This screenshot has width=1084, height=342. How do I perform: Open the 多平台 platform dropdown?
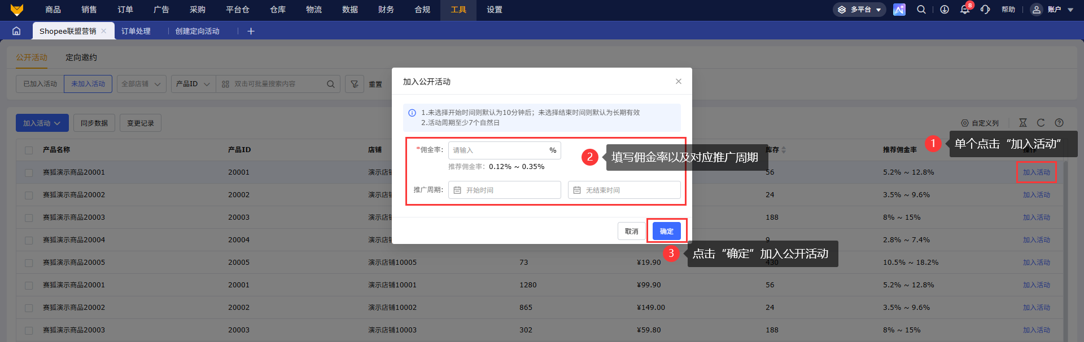pyautogui.click(x=859, y=10)
